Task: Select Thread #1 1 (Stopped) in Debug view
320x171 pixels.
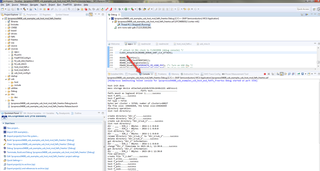Action: [134, 24]
